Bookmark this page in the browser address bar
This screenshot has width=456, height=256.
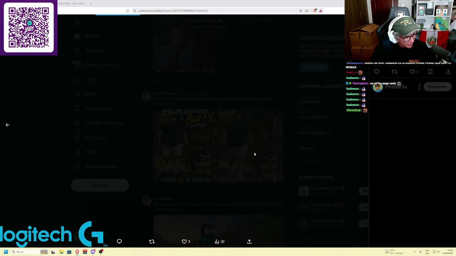pyautogui.click(x=128, y=11)
